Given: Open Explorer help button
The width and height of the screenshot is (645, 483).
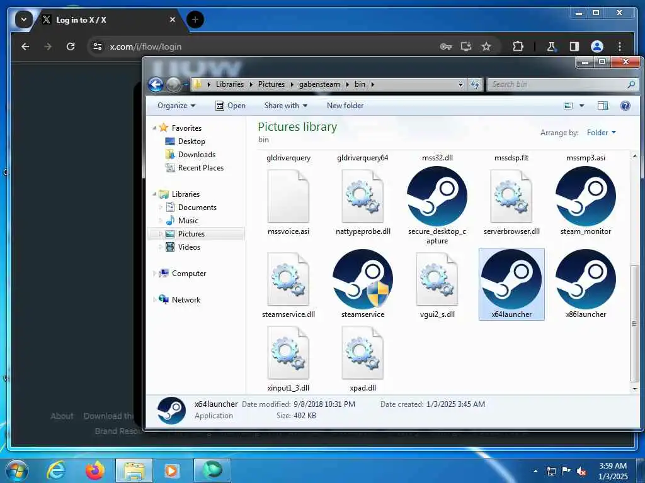Looking at the screenshot, I should point(625,106).
